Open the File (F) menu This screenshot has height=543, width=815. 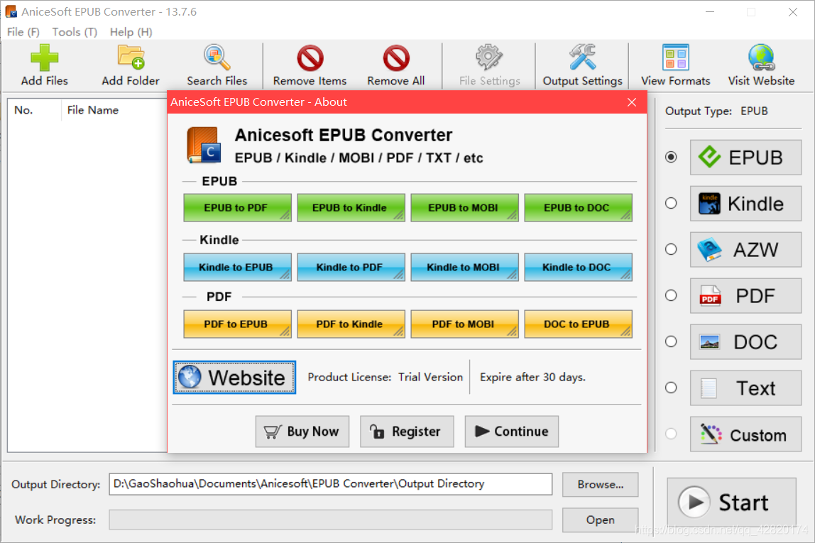coord(23,32)
